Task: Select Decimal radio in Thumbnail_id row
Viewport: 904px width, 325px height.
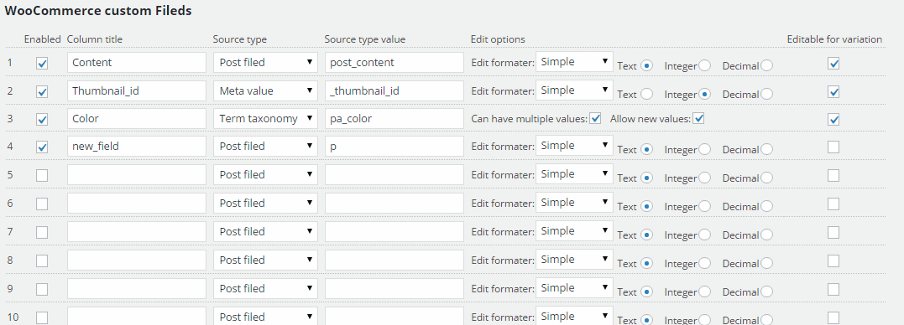Action: (767, 94)
